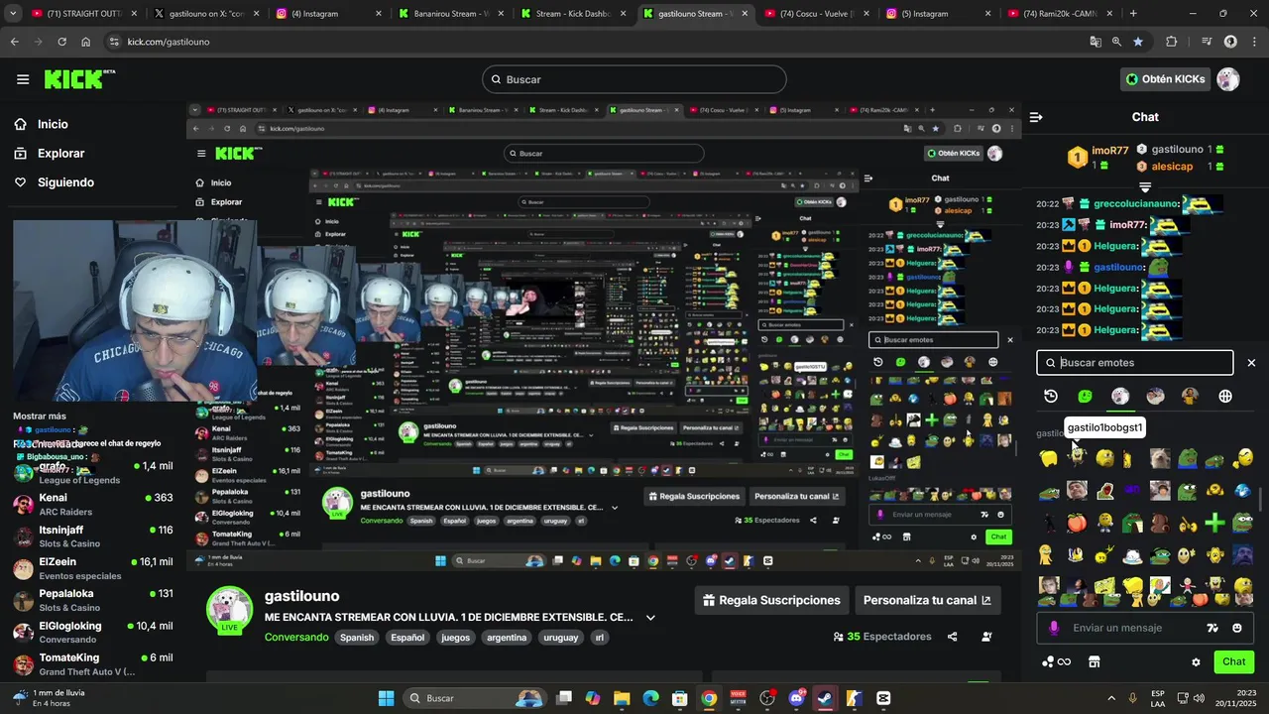Open Steam from the Windows taskbar
1269x714 pixels.
825,698
